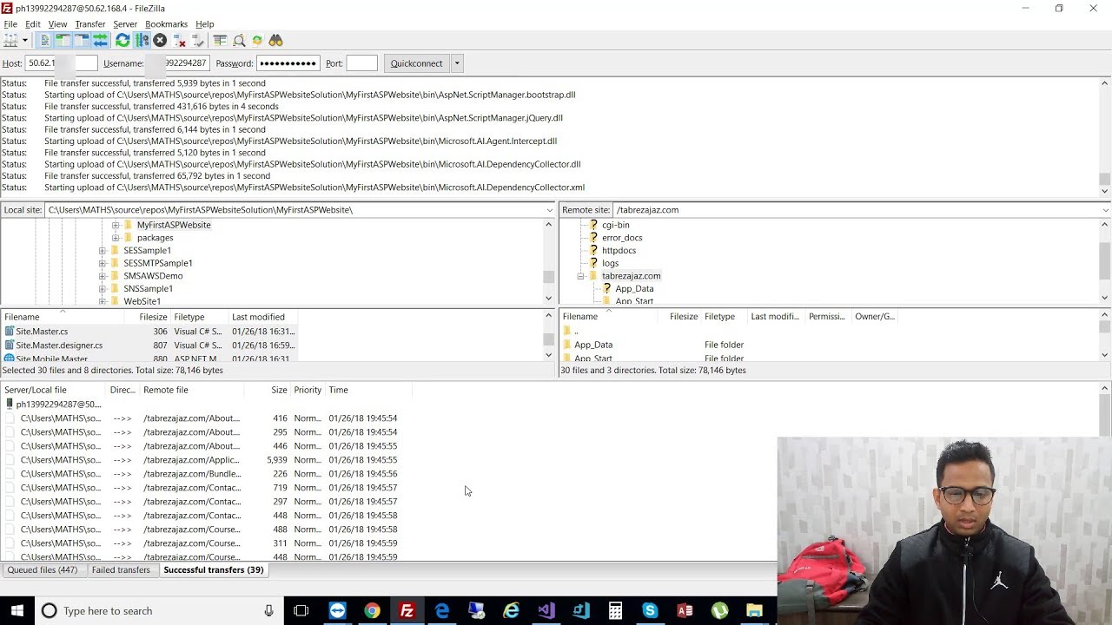Open Google Chrome from the taskbar
1112x625 pixels.
pyautogui.click(x=372, y=611)
